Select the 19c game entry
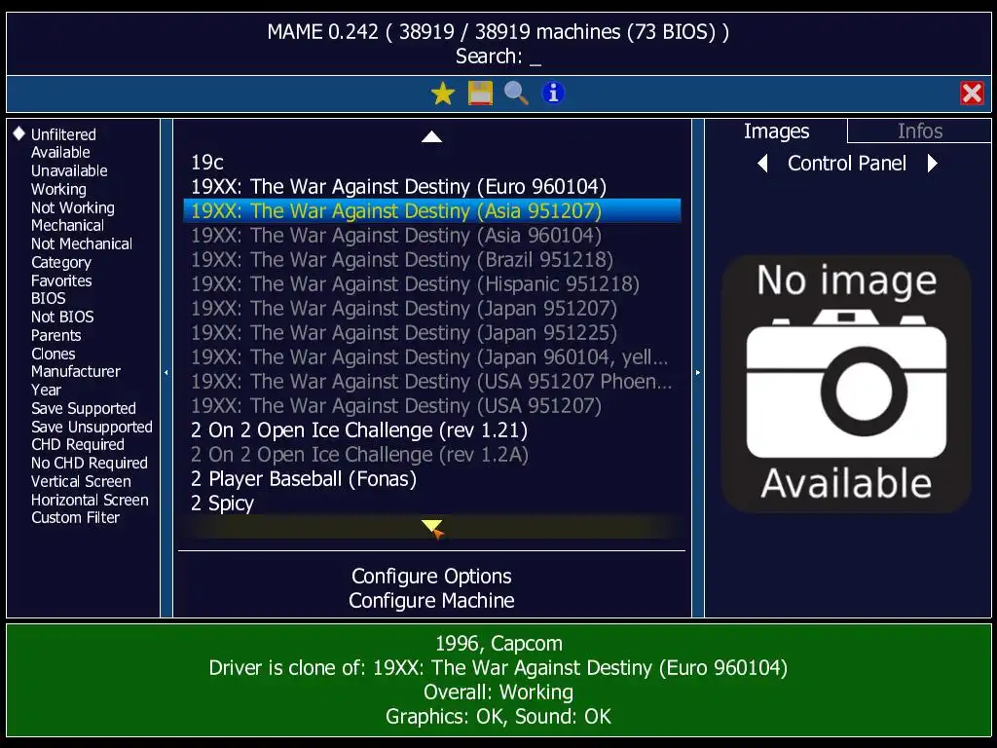Screen dimensions: 997x748 coord(431,163)
